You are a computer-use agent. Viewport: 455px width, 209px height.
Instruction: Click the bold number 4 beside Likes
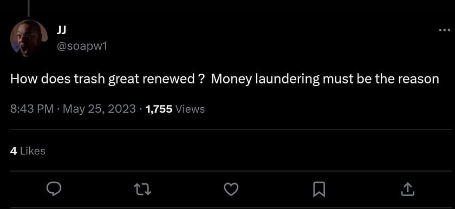pos(14,151)
